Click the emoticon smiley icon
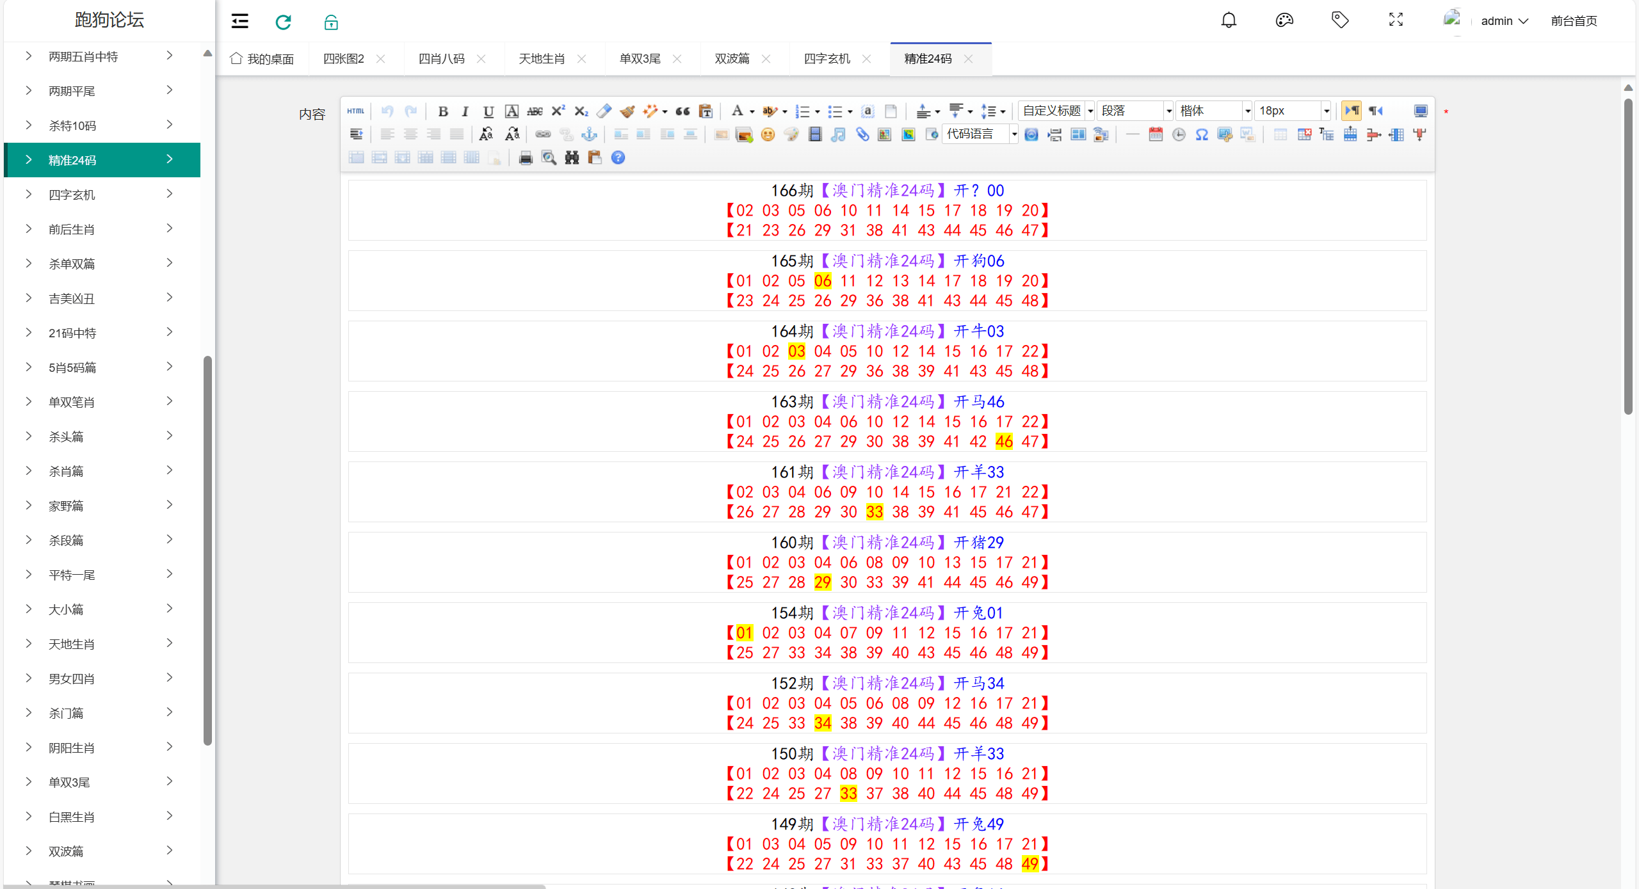Image resolution: width=1639 pixels, height=889 pixels. coord(768,134)
